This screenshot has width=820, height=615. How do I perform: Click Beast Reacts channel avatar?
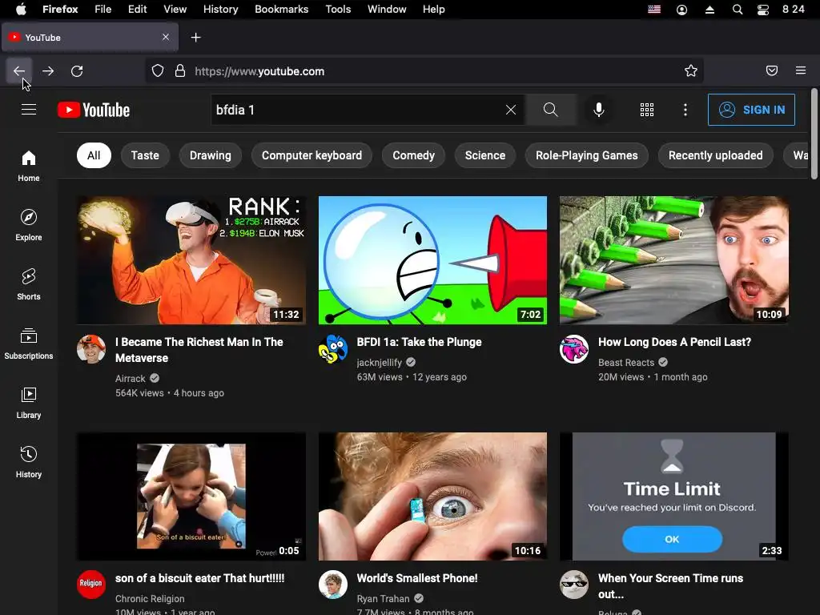click(573, 349)
